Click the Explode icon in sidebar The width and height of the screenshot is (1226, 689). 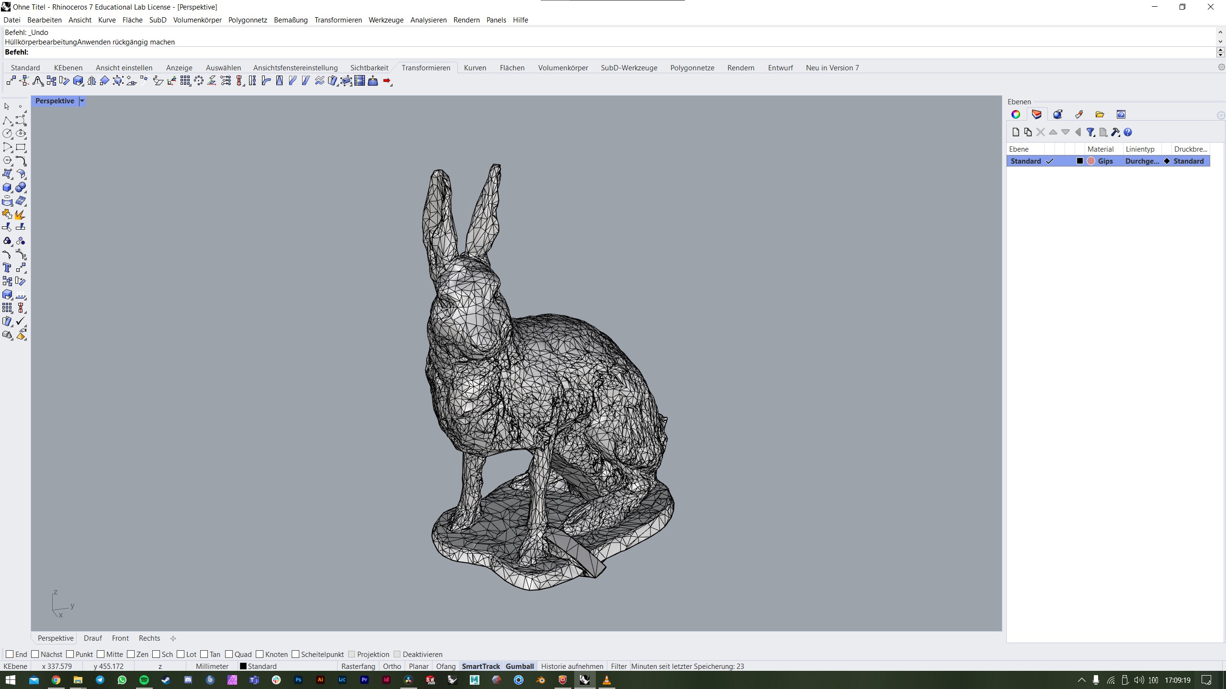(x=20, y=214)
